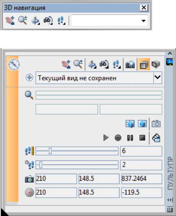Toggle parallel projection button
176x216 pixels.
click(x=144, y=64)
